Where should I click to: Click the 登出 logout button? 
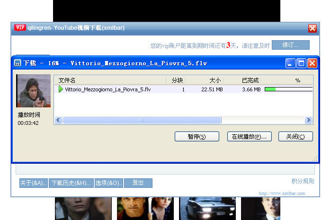point(138,183)
